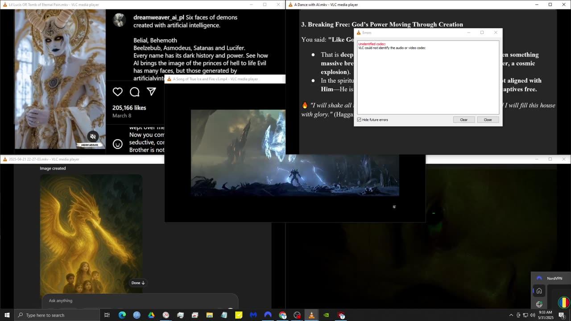This screenshot has height=321, width=571.
Task: Click the Unidentified codec error text
Action: tap(372, 44)
